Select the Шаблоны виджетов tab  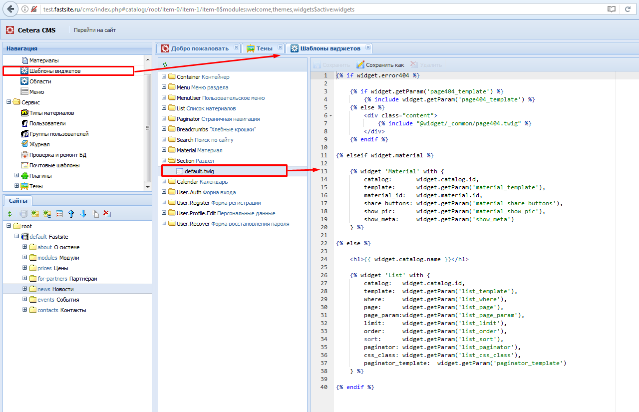point(330,48)
